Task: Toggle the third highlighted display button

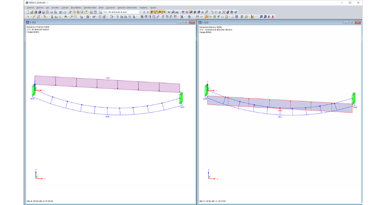Action: tap(159, 12)
